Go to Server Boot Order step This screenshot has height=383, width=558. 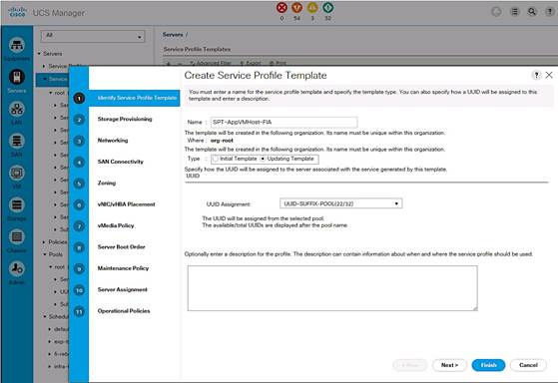pyautogui.click(x=122, y=246)
